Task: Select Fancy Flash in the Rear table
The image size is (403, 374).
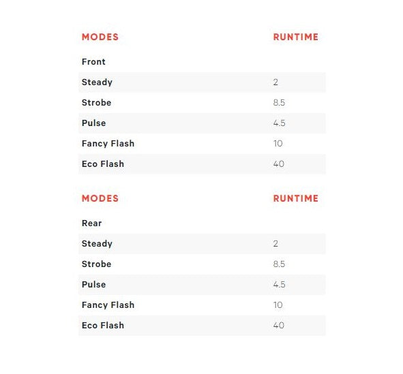Action: point(108,305)
